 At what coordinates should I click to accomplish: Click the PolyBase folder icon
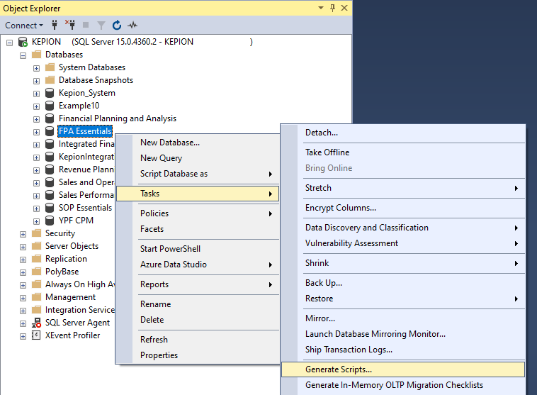(x=36, y=272)
